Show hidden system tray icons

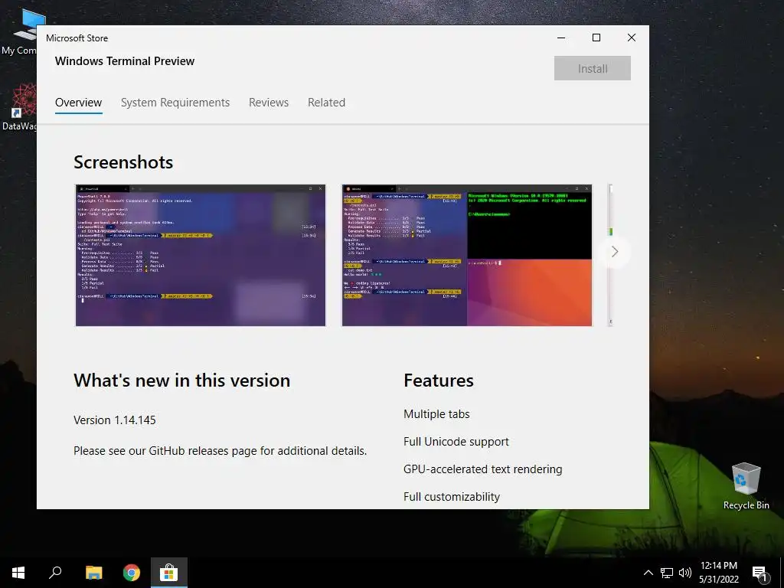648,573
